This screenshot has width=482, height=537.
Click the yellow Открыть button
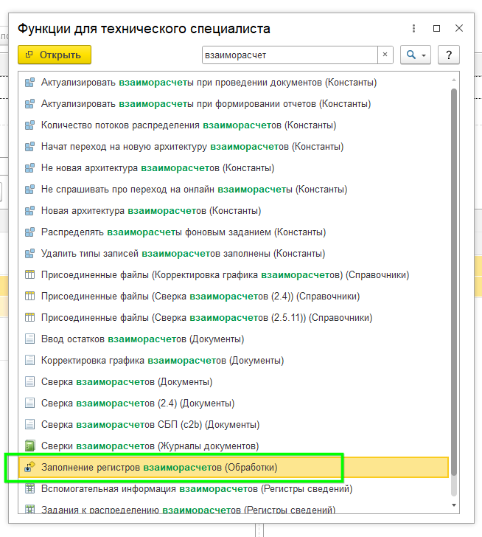pyautogui.click(x=55, y=55)
